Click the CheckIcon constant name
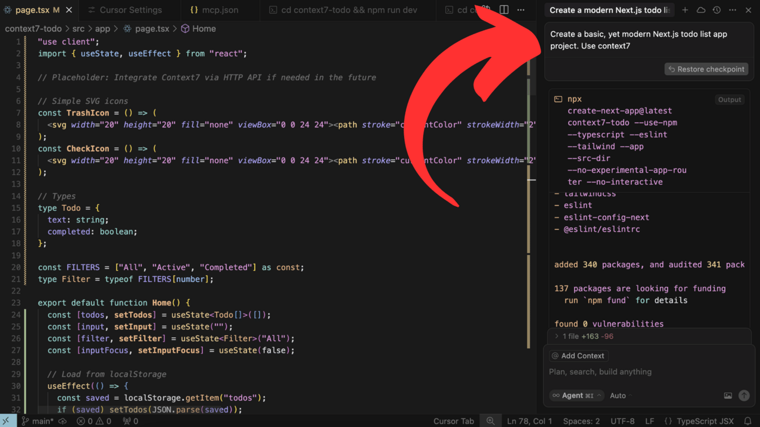760x427 pixels. coord(88,149)
